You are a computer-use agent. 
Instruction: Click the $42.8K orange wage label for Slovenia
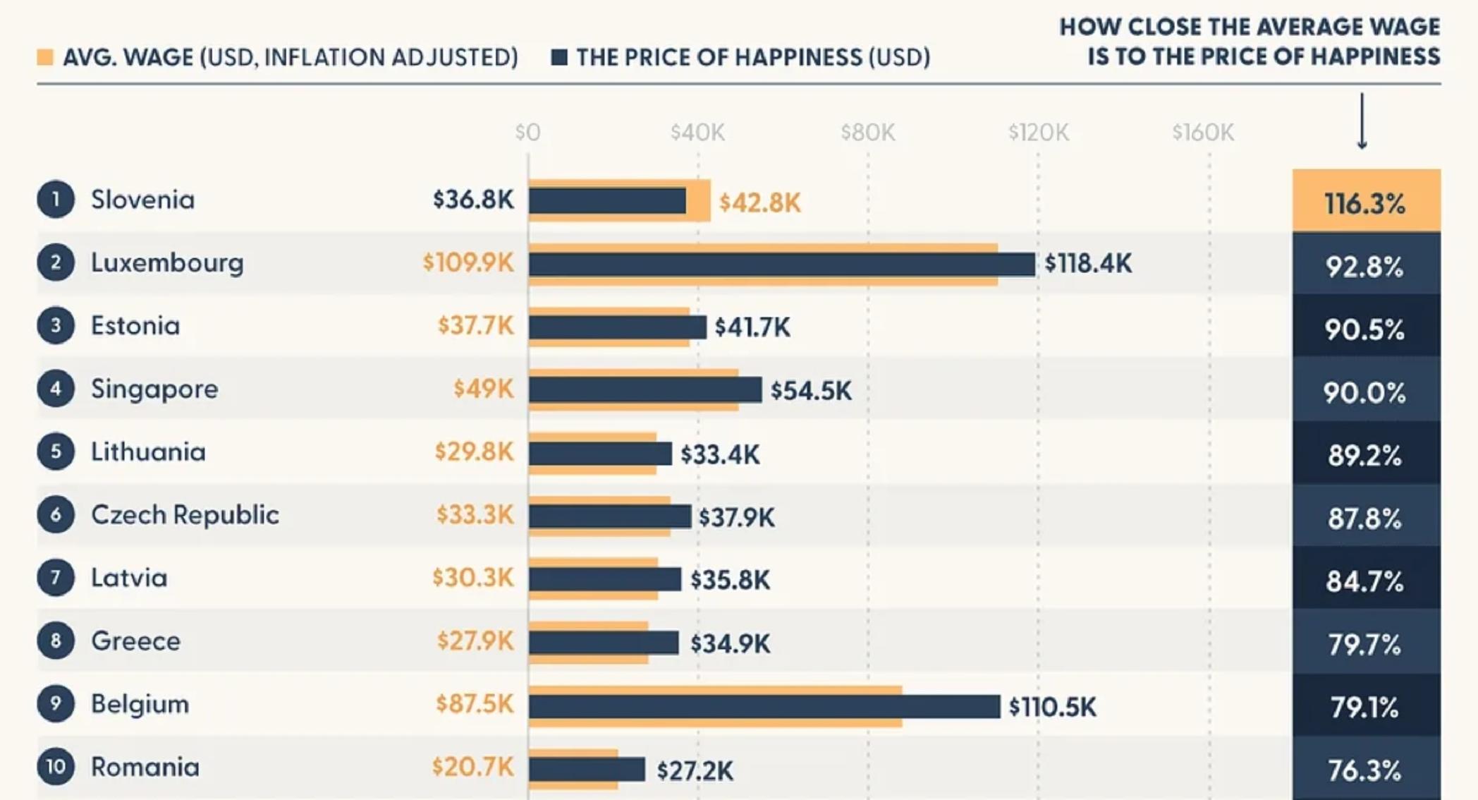(760, 203)
